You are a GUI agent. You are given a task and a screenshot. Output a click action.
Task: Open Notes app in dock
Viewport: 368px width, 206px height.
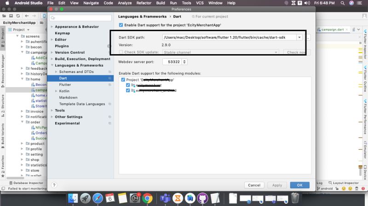click(122, 199)
